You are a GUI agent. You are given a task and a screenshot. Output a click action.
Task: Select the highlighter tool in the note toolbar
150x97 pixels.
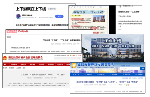[77, 7]
